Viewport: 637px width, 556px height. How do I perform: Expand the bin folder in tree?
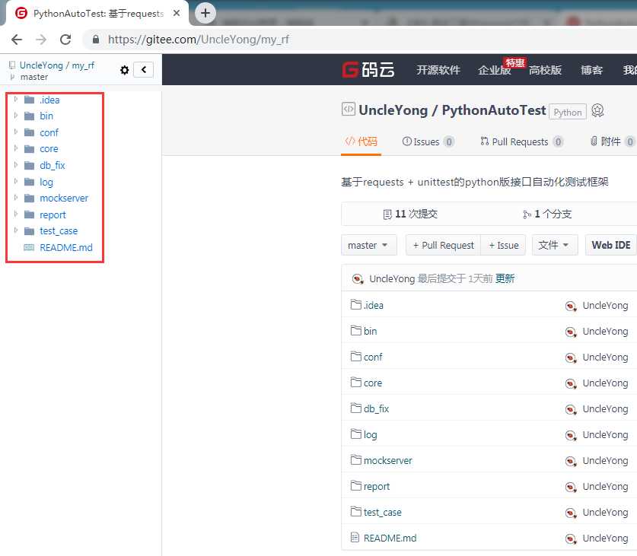click(x=16, y=116)
